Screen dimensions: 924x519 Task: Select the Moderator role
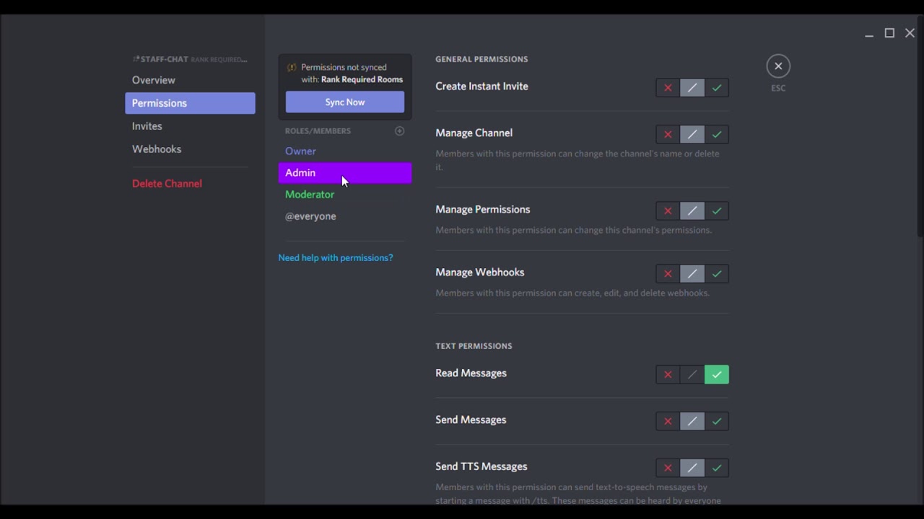pos(345,195)
